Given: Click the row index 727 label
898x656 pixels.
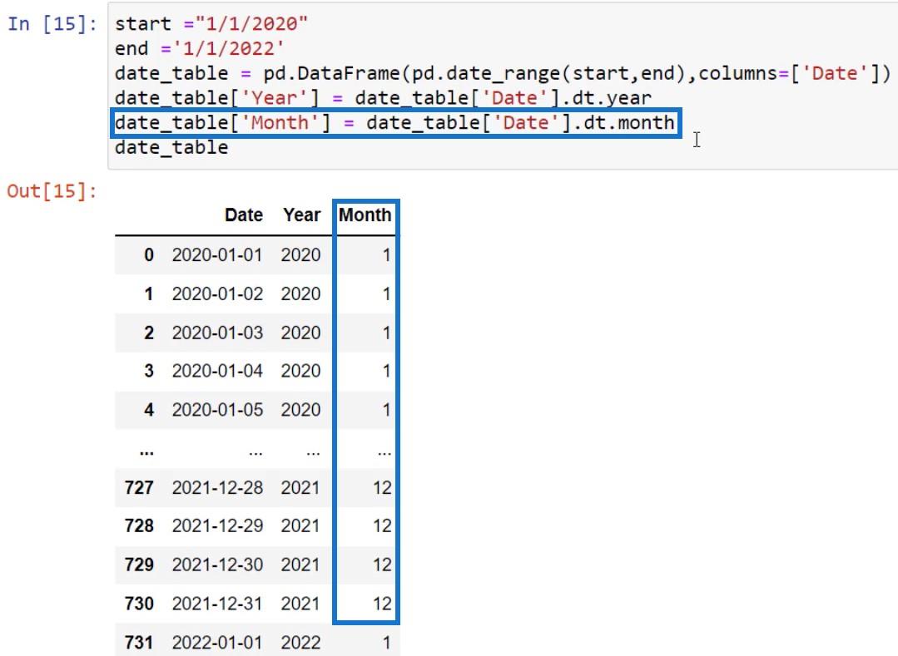Looking at the screenshot, I should point(139,487).
